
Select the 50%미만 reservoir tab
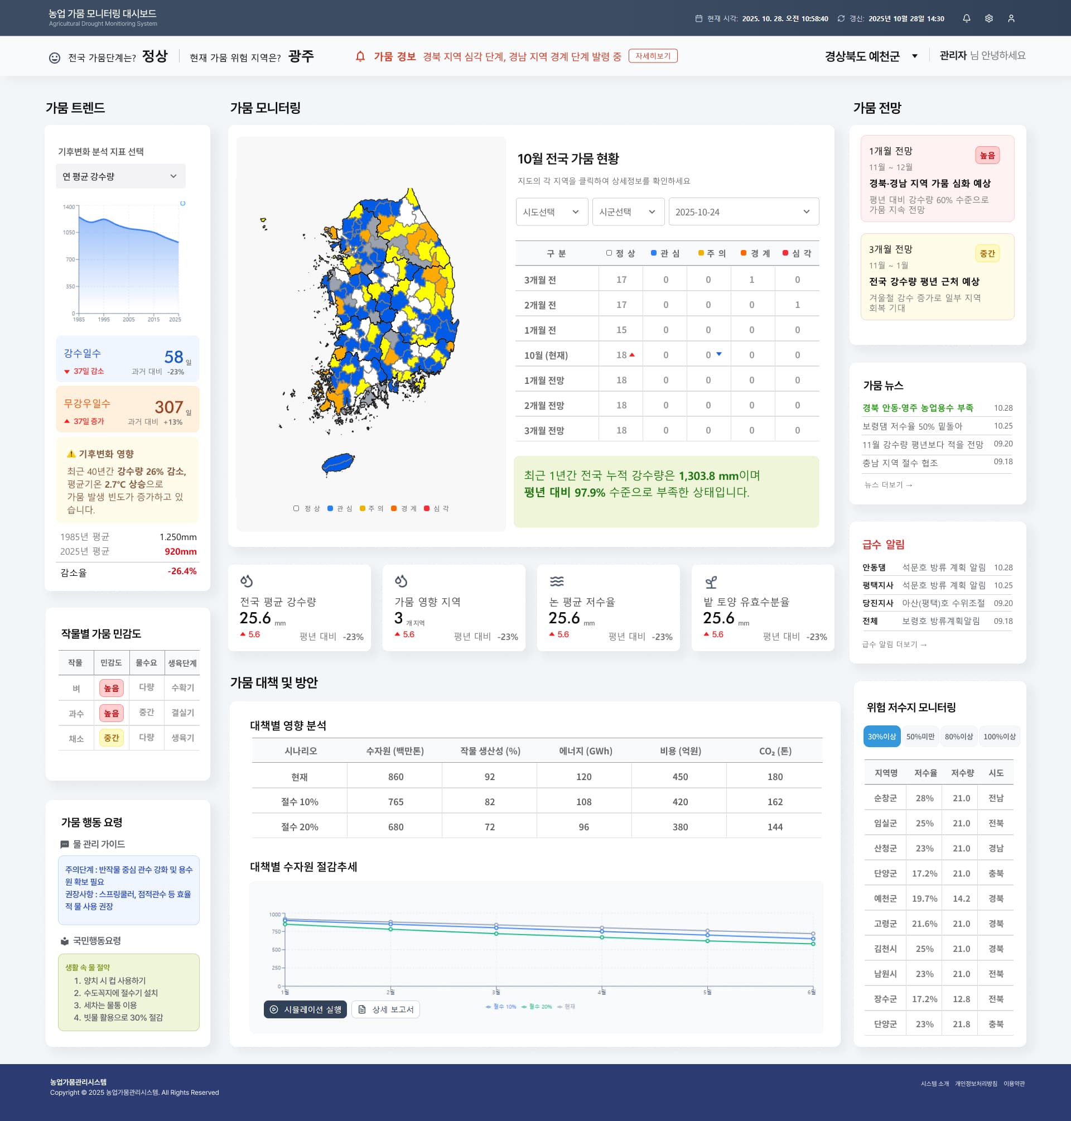920,736
